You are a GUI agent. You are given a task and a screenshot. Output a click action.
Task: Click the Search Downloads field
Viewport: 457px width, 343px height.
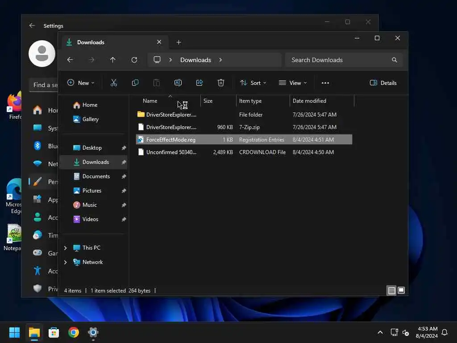(344, 60)
